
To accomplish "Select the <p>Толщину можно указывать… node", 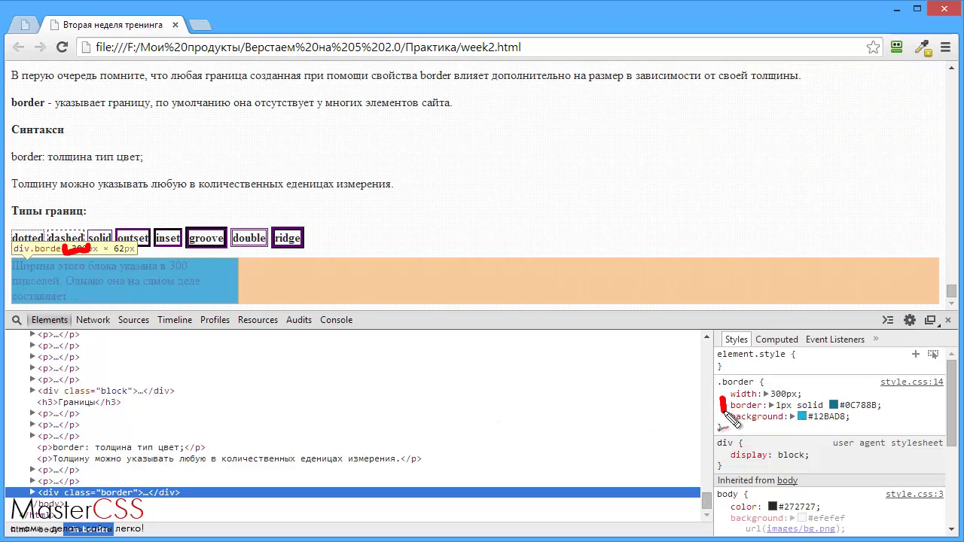I will [229, 458].
